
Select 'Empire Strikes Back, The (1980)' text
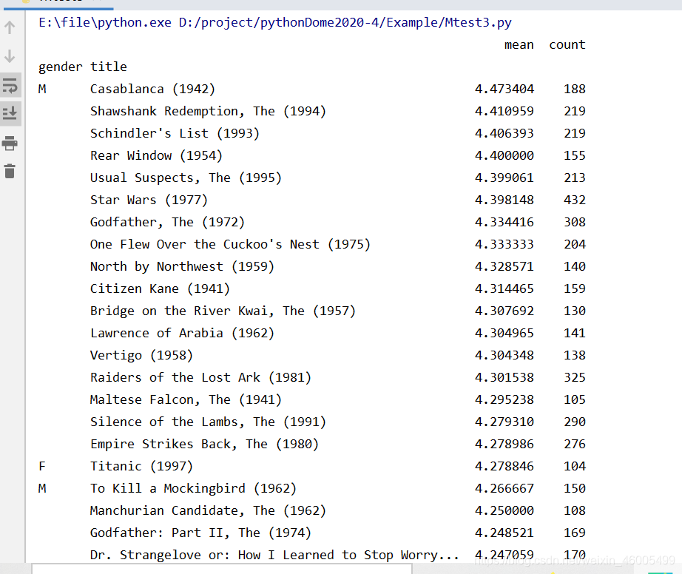point(204,444)
